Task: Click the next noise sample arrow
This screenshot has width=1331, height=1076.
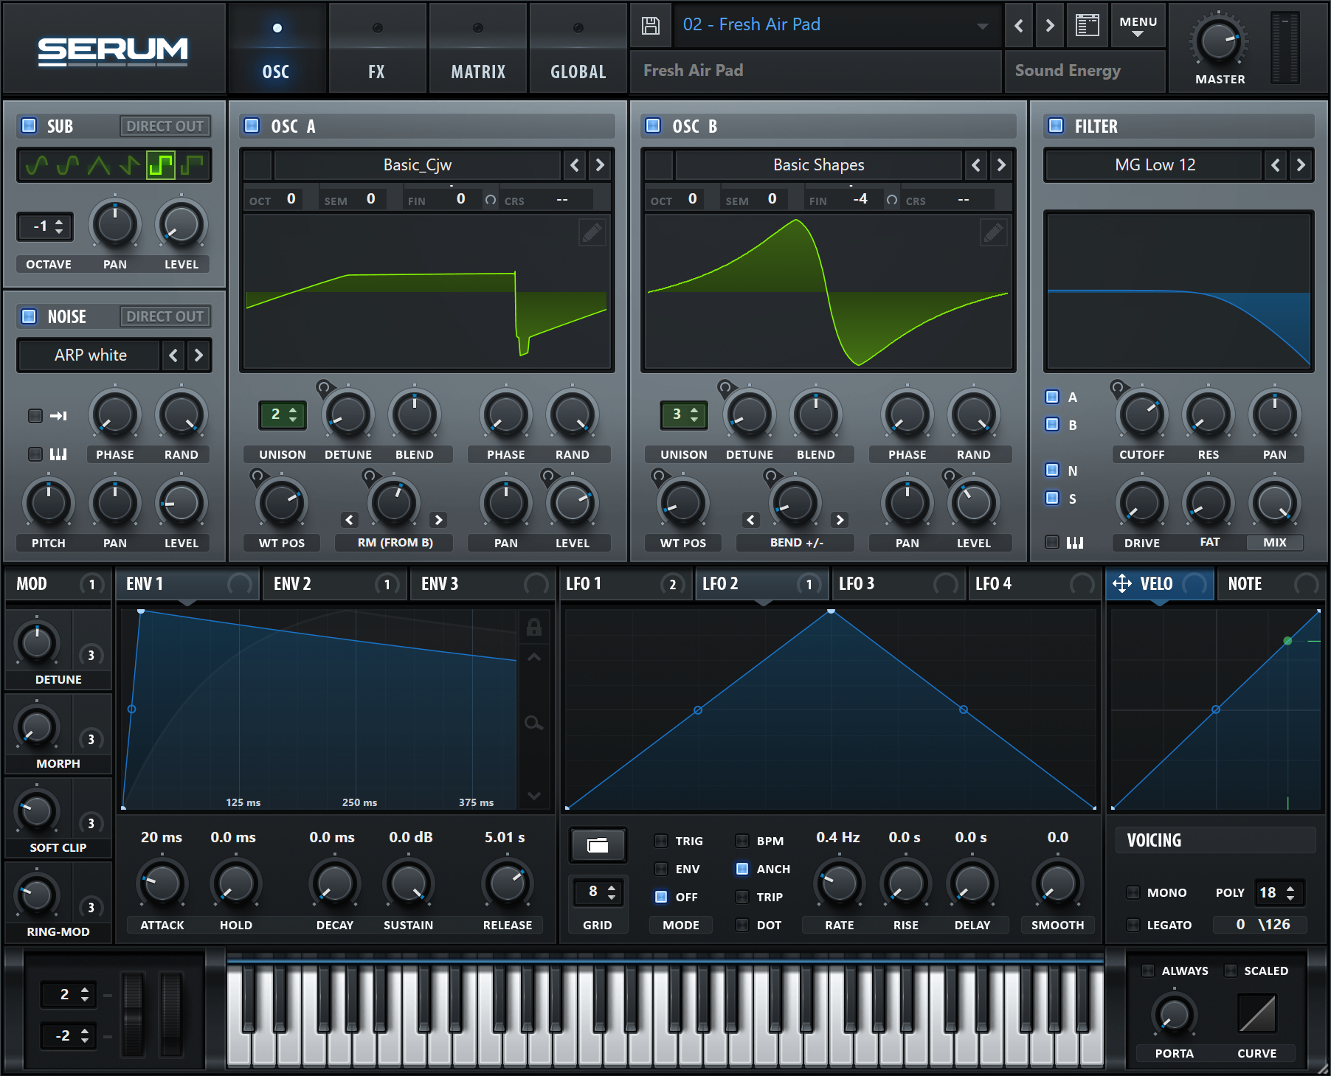Action: pos(198,355)
